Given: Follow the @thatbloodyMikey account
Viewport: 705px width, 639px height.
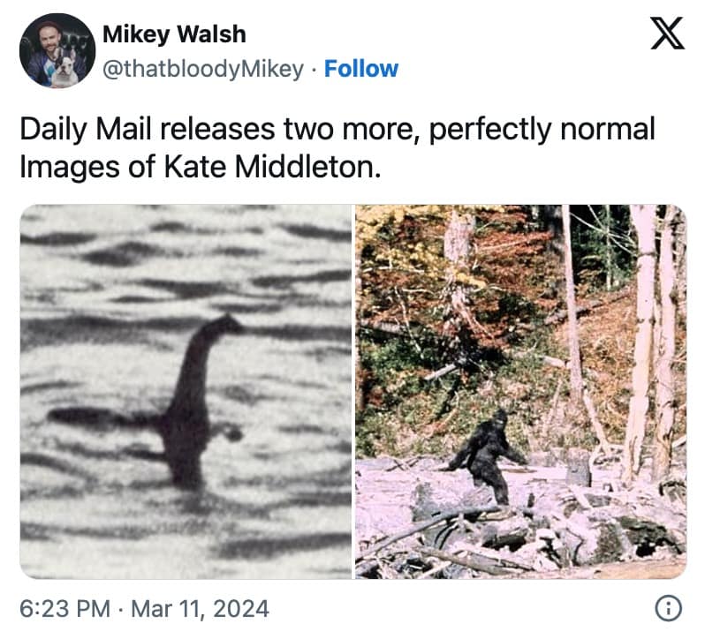Looking at the screenshot, I should [x=361, y=69].
